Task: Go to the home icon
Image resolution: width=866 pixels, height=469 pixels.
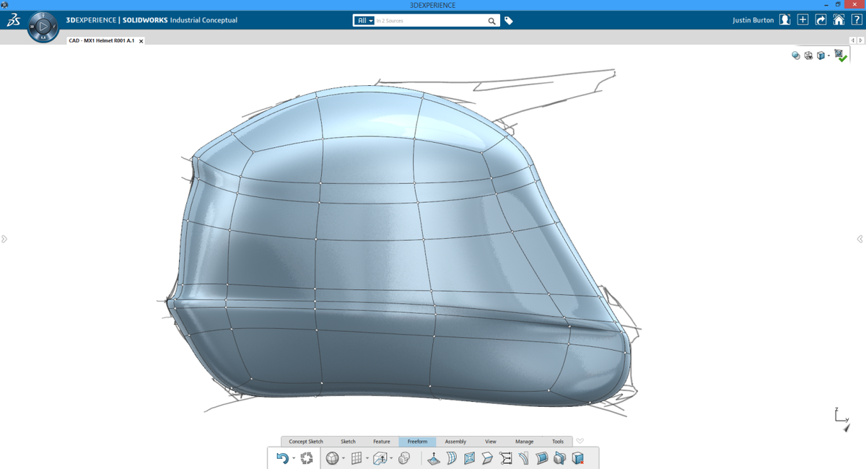Action: (x=838, y=20)
